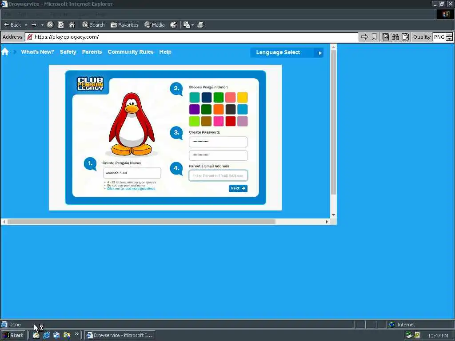Open the Safety nav link
Image resolution: width=455 pixels, height=341 pixels.
[68, 52]
